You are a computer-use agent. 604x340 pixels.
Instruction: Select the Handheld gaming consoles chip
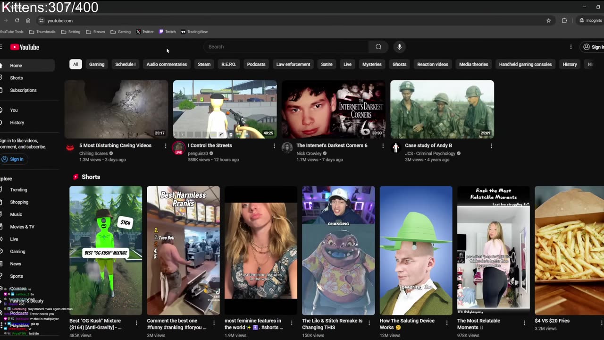point(525,64)
